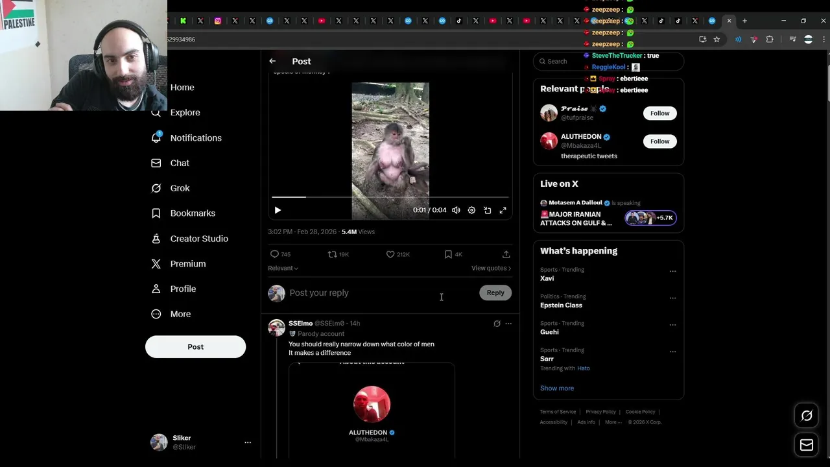
Task: Share the post using the upload icon
Action: click(x=506, y=254)
